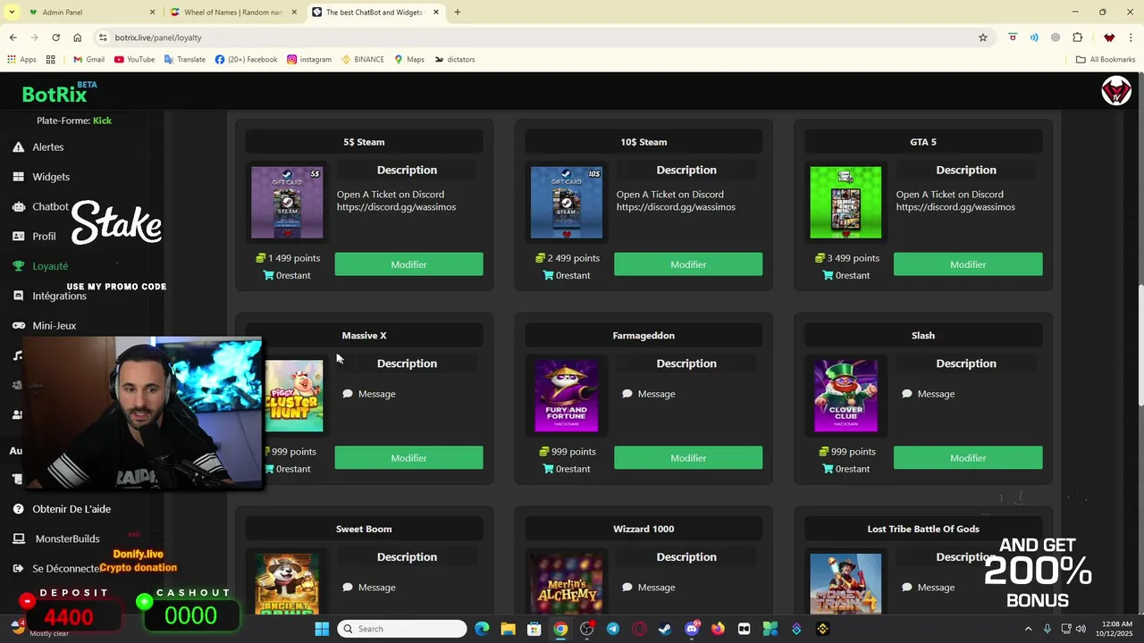Open a new browser tab
The width and height of the screenshot is (1144, 643).
coord(458,13)
